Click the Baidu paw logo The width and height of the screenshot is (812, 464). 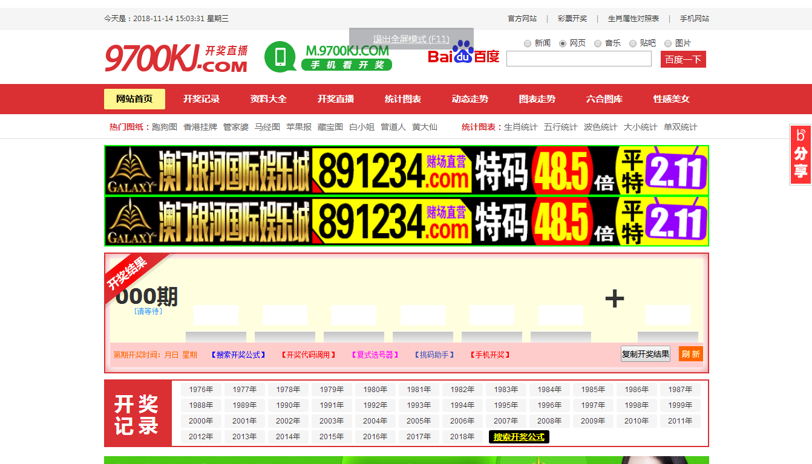463,52
